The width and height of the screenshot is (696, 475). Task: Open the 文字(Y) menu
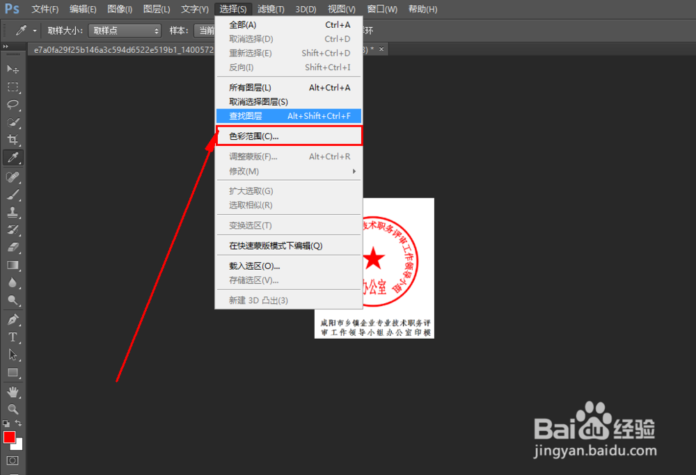tap(194, 9)
